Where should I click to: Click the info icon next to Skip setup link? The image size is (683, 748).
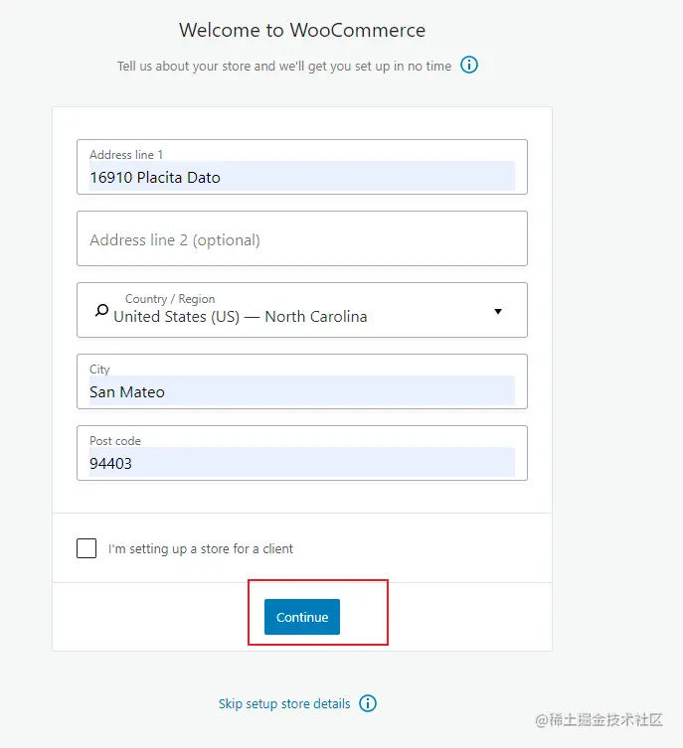[368, 703]
